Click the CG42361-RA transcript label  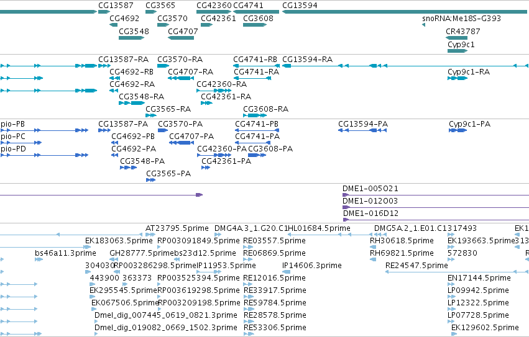point(226,97)
